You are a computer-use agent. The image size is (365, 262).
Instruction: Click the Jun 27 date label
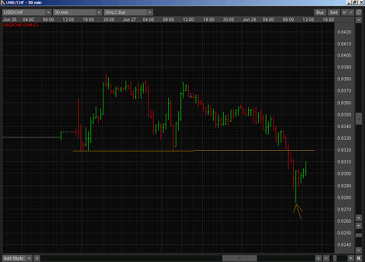click(129, 19)
